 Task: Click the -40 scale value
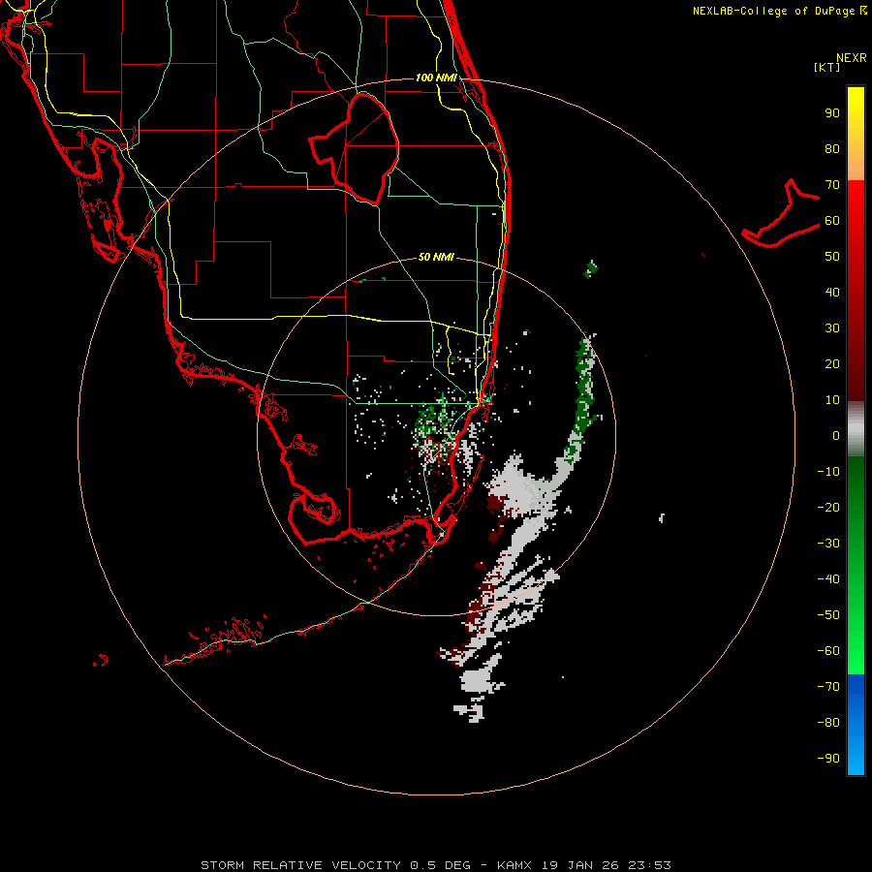tap(828, 579)
